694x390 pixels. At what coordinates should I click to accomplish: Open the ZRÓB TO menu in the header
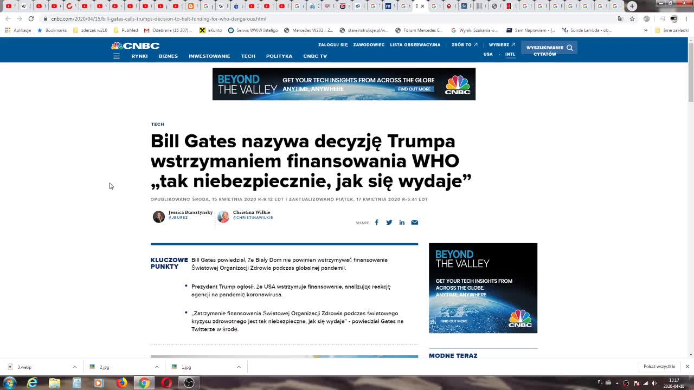464,45
